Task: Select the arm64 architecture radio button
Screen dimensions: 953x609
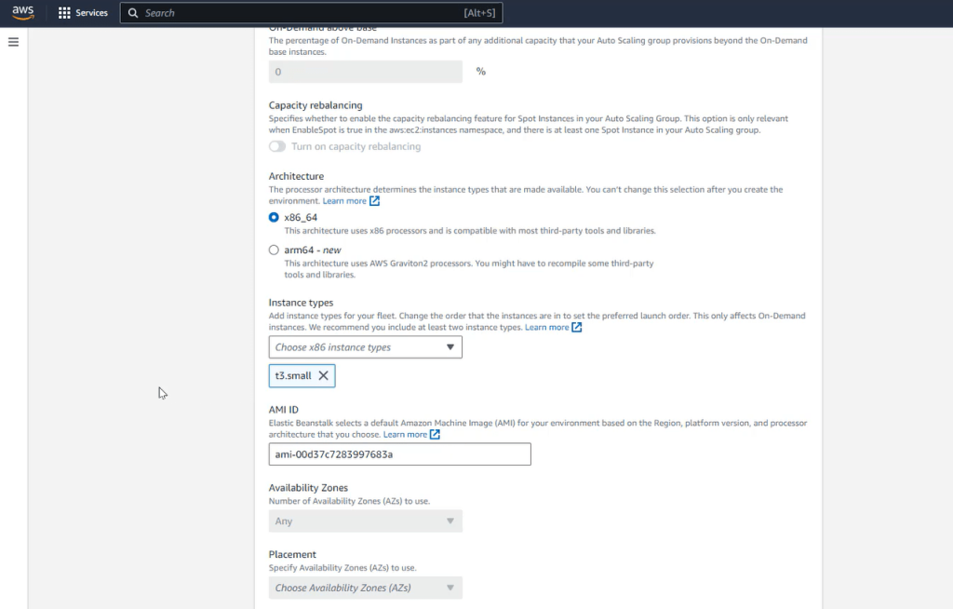Action: point(274,250)
